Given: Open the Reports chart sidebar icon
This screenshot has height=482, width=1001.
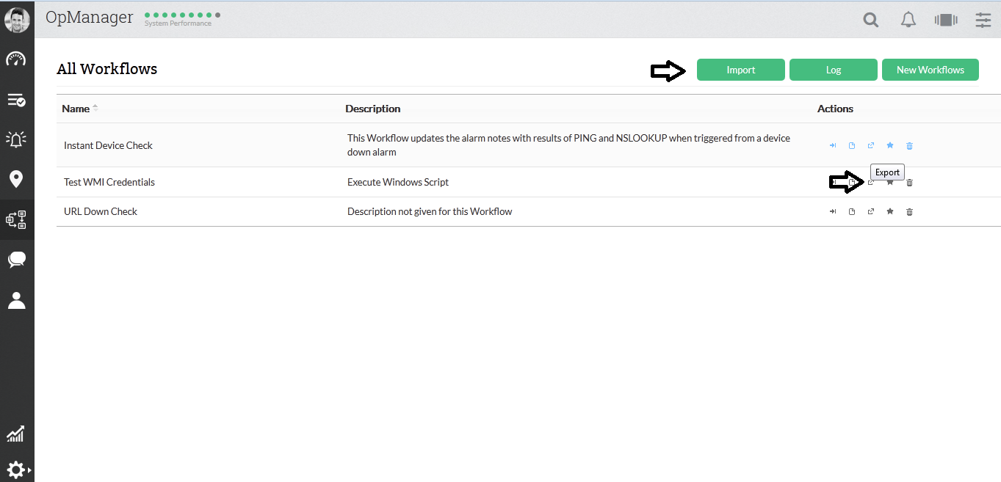Looking at the screenshot, I should 16,434.
